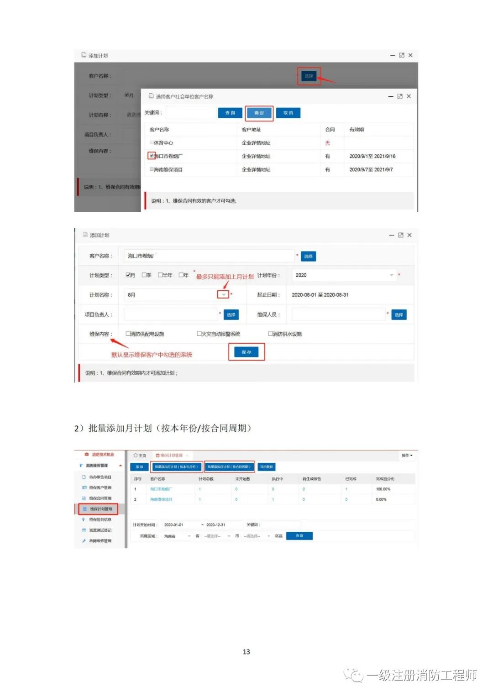The width and height of the screenshot is (493, 697).
Task: Click 选择 beside the 维保人员 field
Action: tap(399, 314)
